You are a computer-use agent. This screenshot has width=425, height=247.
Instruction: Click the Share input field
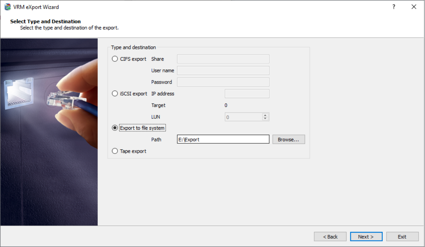(x=223, y=59)
